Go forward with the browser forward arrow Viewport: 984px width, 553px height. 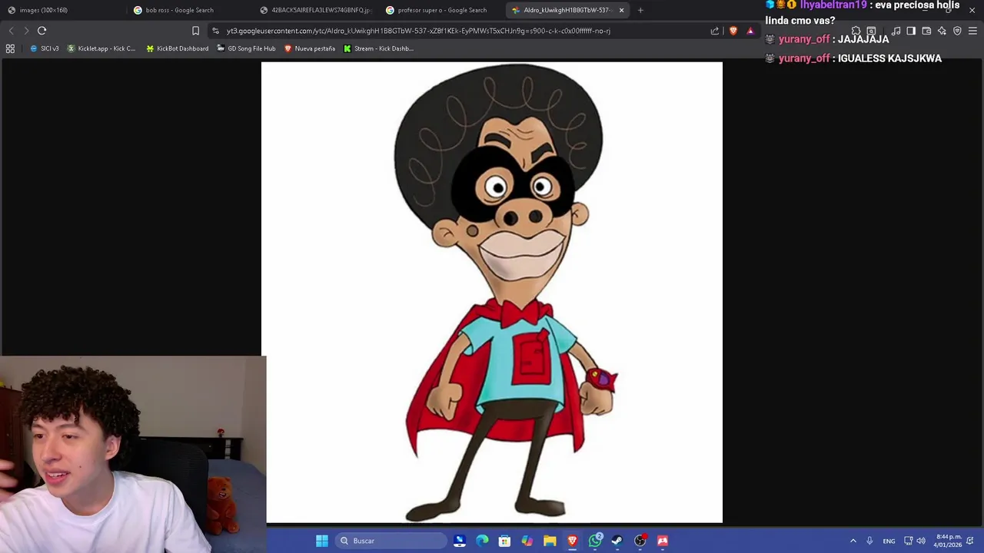(x=26, y=31)
